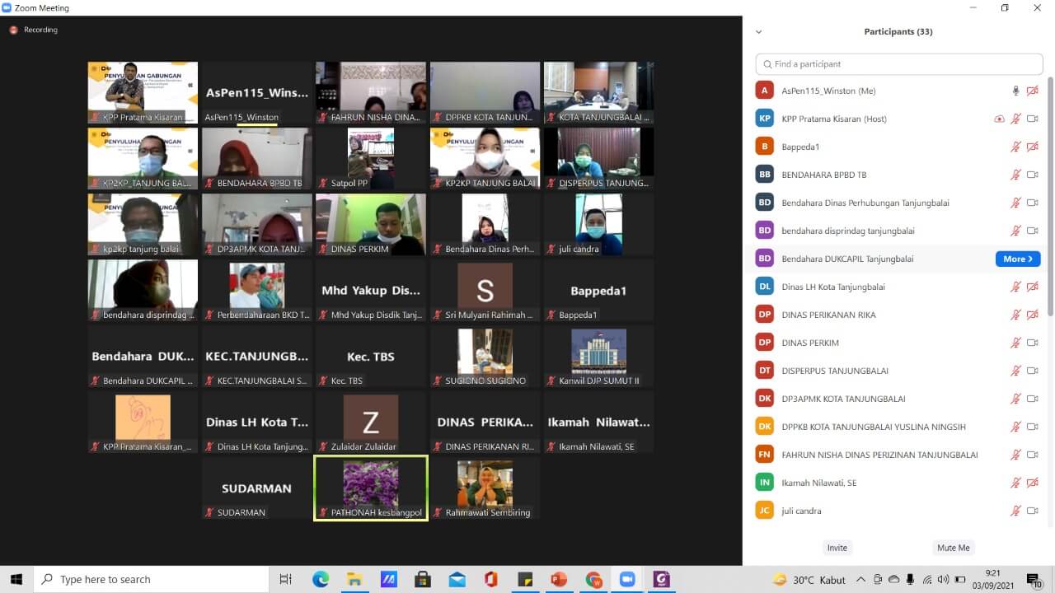Click the Invite button

pyautogui.click(x=837, y=548)
